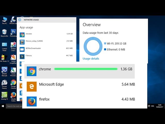The width and height of the screenshot is (165, 124).
Task: Launch Mozilla Firefox desktop shortcut
Action: (13, 97)
